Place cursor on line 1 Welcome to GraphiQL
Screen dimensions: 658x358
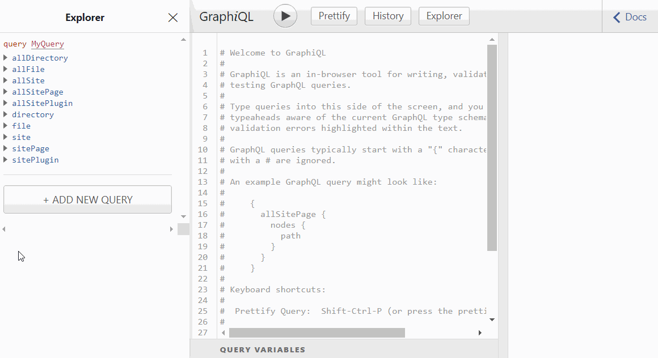pyautogui.click(x=273, y=53)
